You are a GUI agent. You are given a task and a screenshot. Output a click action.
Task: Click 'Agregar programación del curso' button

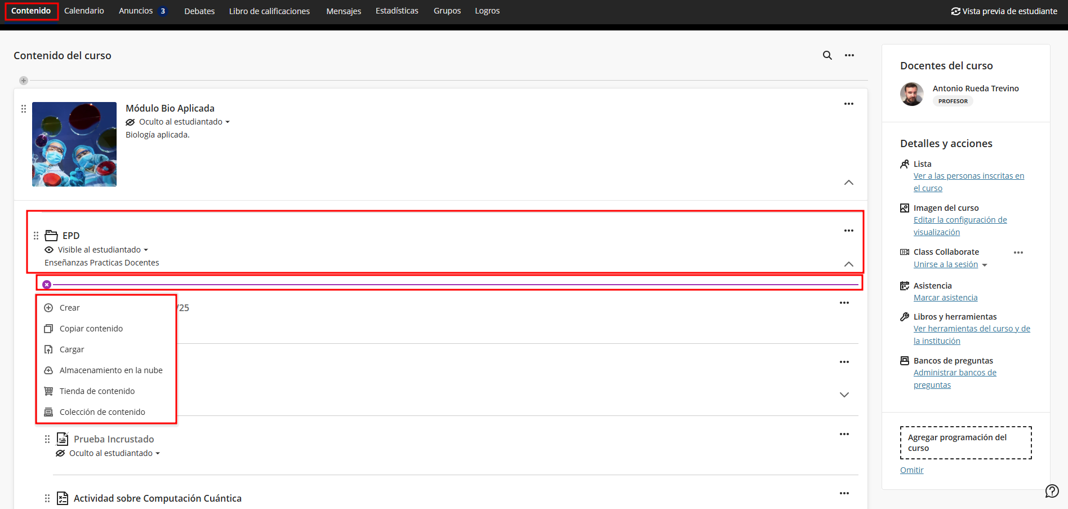(965, 442)
